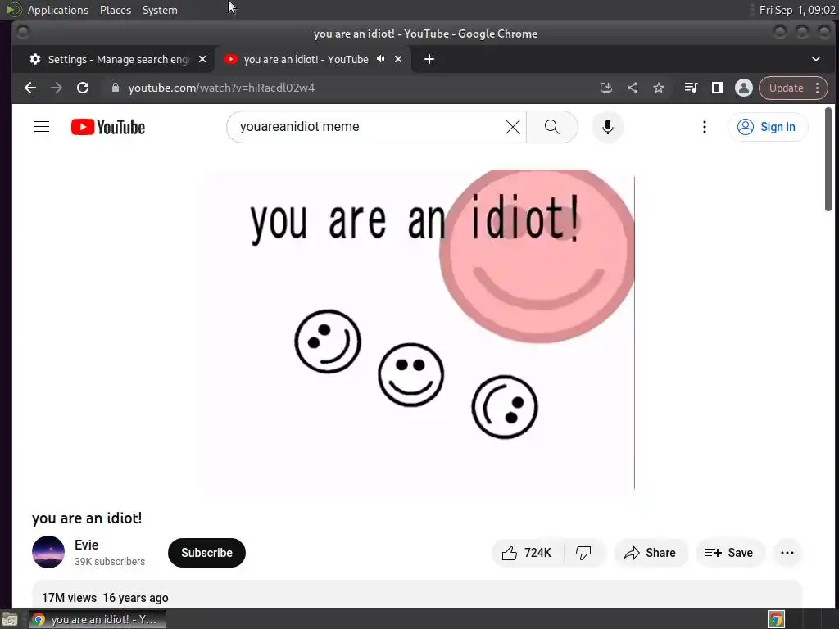Go to YouTube home via logo
839x629 pixels.
pos(107,127)
